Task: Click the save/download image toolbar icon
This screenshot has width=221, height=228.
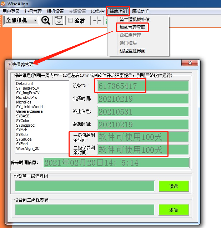Action: (x=59, y=20)
